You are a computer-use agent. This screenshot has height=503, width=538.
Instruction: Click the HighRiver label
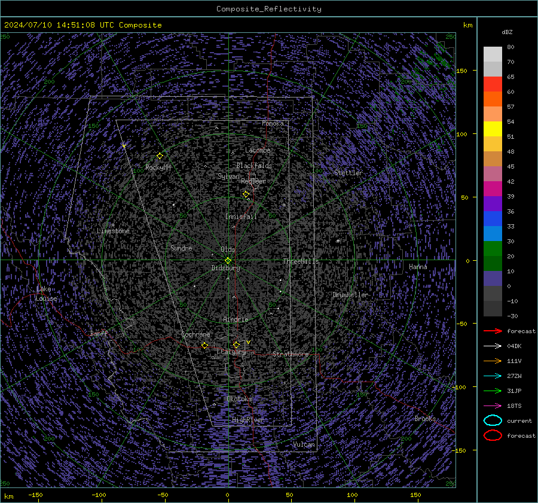[x=247, y=420]
